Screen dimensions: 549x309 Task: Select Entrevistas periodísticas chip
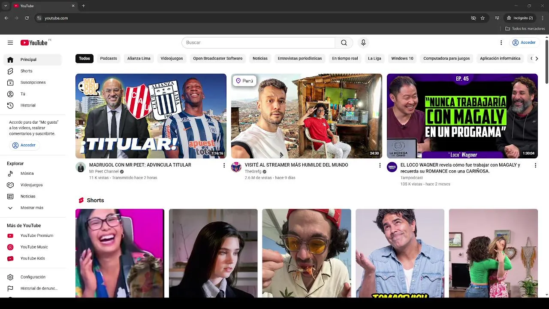click(299, 58)
